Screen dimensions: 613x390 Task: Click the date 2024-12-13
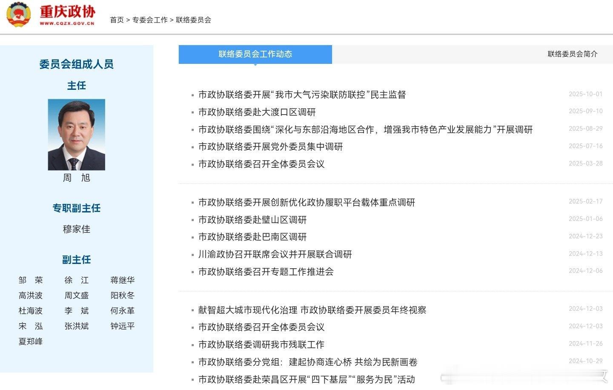tap(586, 254)
